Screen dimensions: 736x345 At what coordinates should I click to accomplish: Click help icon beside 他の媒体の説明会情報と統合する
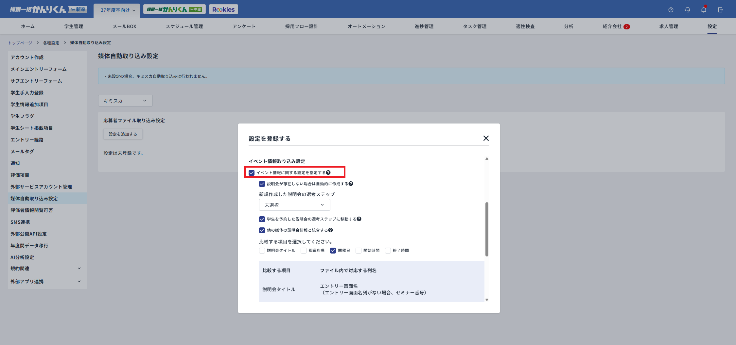(x=330, y=230)
